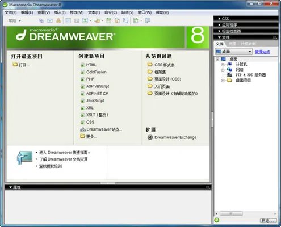This screenshot has height=227, width=281.
Task: Open the 文件(F) menu
Action: 11,12
